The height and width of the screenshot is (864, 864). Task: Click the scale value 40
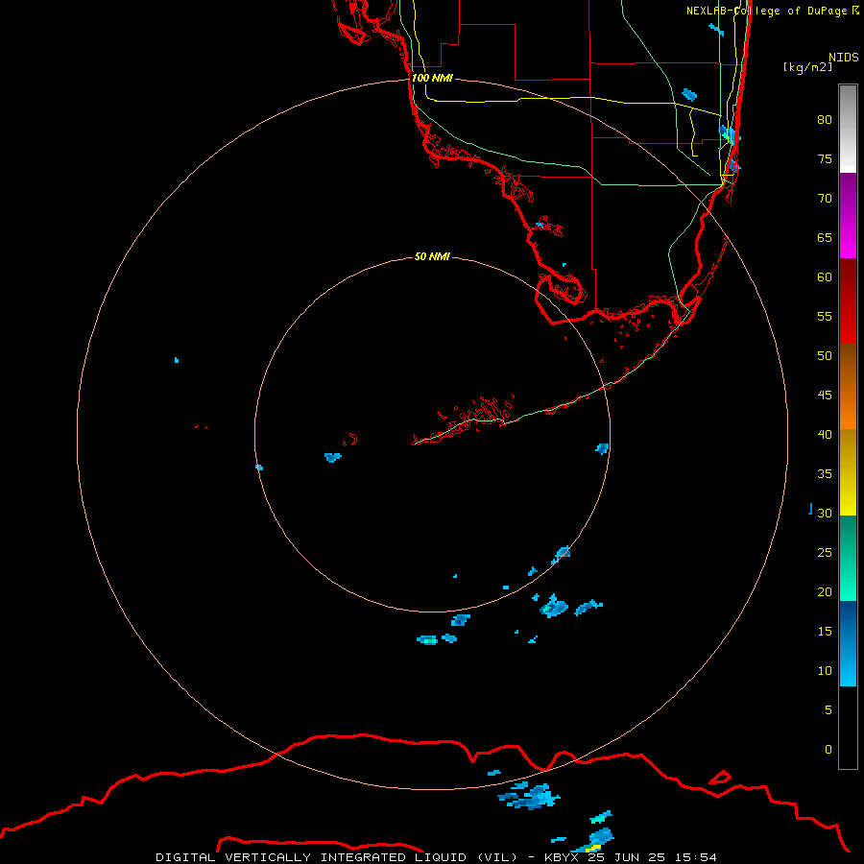825,434
